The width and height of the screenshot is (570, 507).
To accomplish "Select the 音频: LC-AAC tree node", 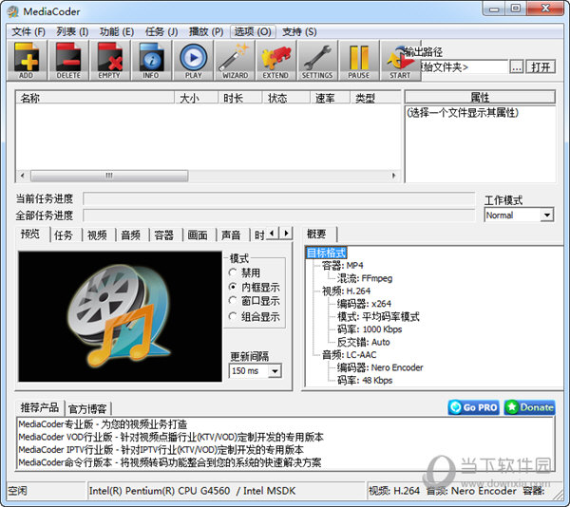I will tap(350, 354).
